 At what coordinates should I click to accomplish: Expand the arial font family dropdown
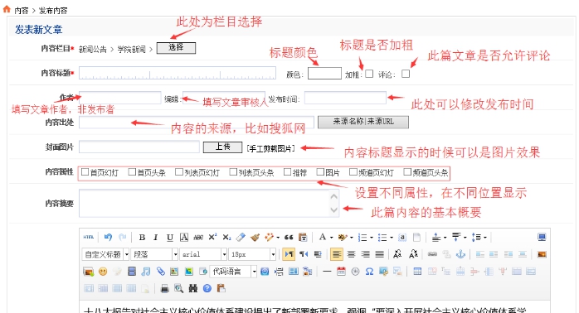(x=203, y=254)
